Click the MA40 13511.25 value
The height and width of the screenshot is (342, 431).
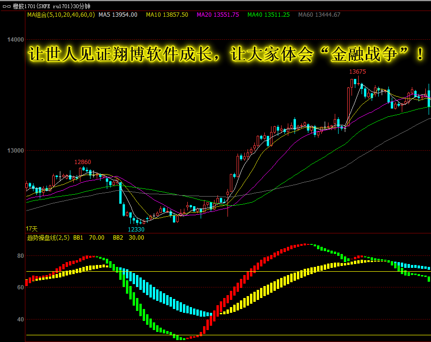coord(269,15)
